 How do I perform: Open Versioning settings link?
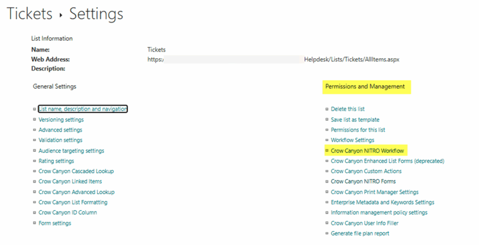pyautogui.click(x=61, y=120)
